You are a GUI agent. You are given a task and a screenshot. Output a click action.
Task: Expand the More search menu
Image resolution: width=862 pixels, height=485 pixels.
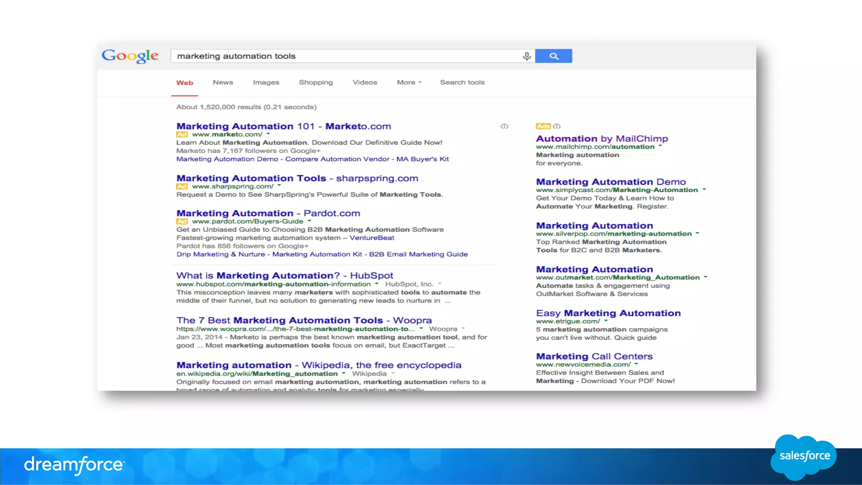[x=409, y=82]
